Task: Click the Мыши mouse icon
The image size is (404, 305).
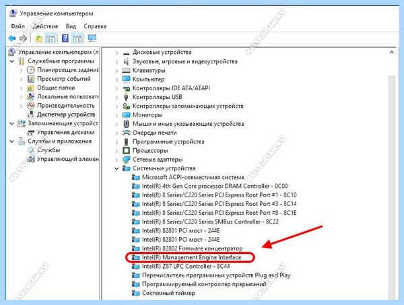Action: (127, 124)
